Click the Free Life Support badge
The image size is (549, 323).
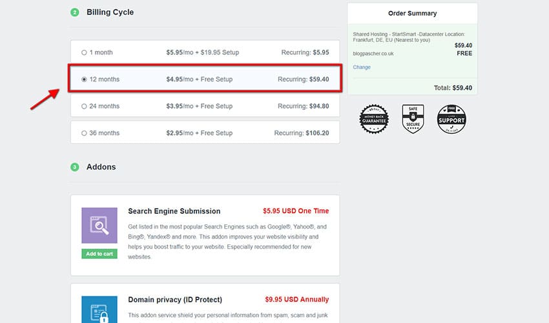(451, 119)
